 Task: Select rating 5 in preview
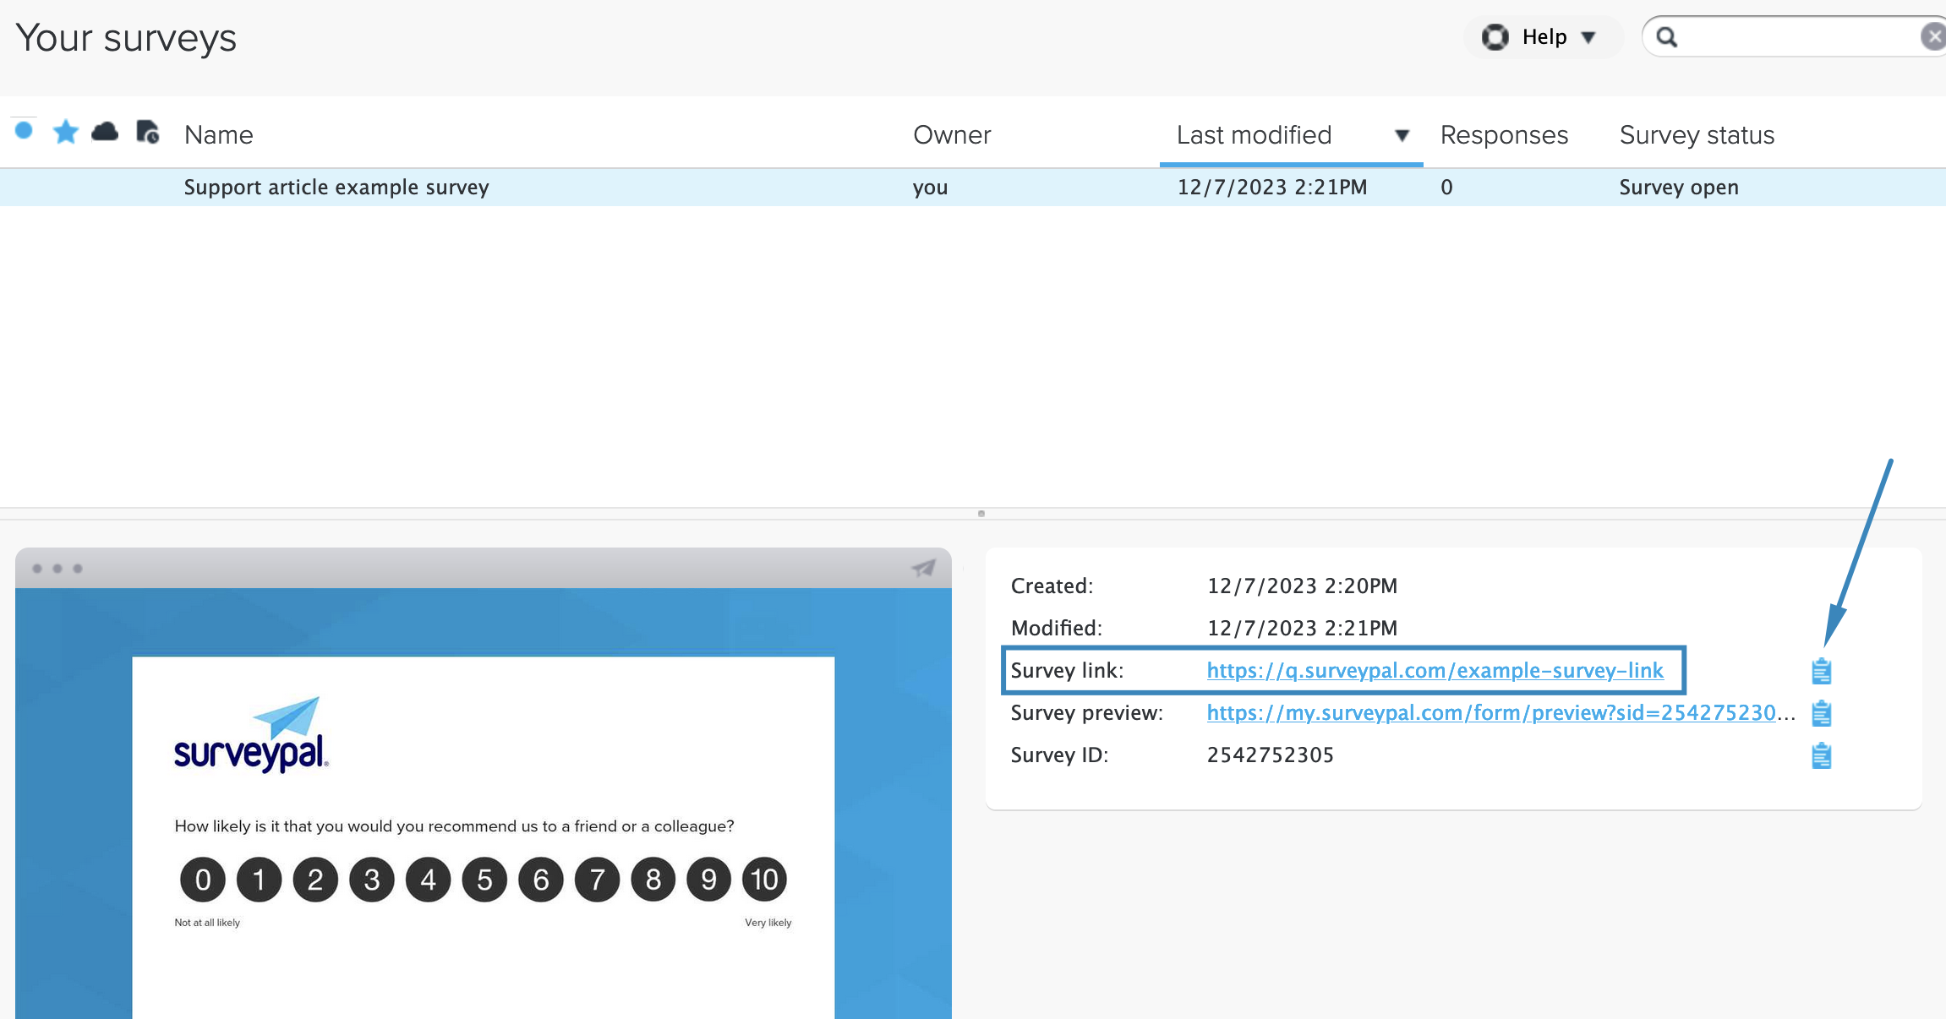[484, 880]
